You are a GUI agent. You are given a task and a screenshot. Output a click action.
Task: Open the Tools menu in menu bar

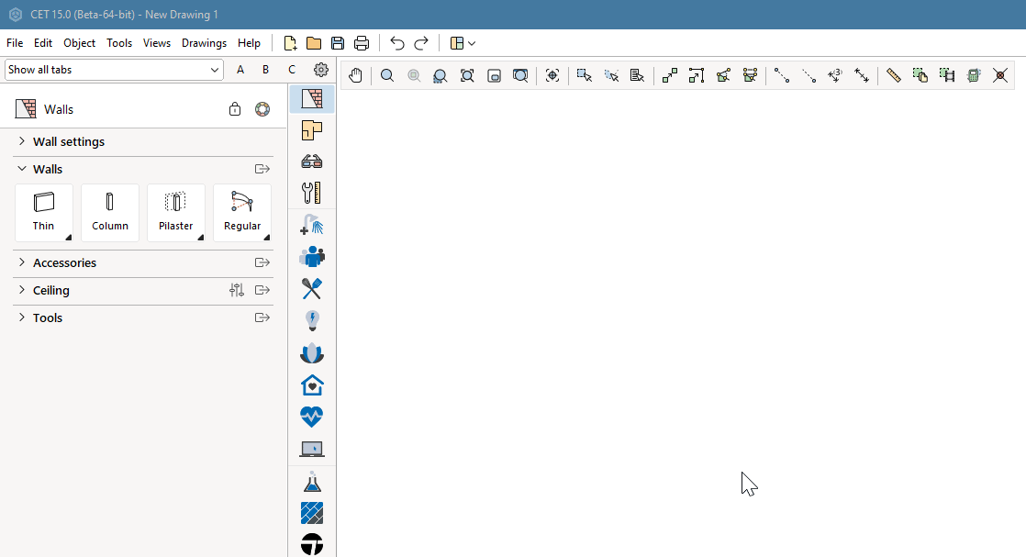coord(119,43)
